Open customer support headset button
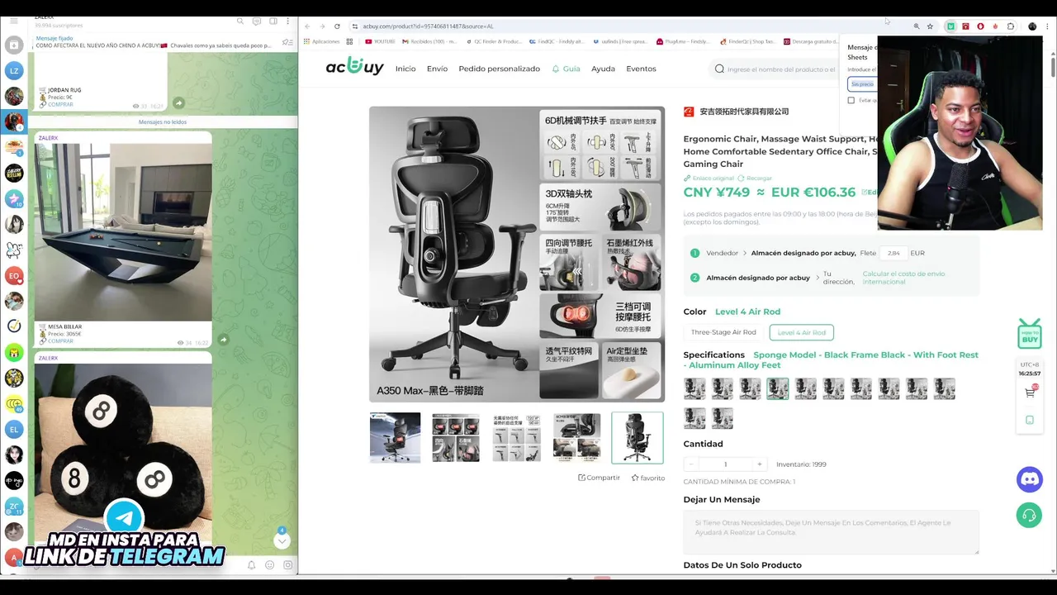The width and height of the screenshot is (1057, 595). tap(1029, 515)
